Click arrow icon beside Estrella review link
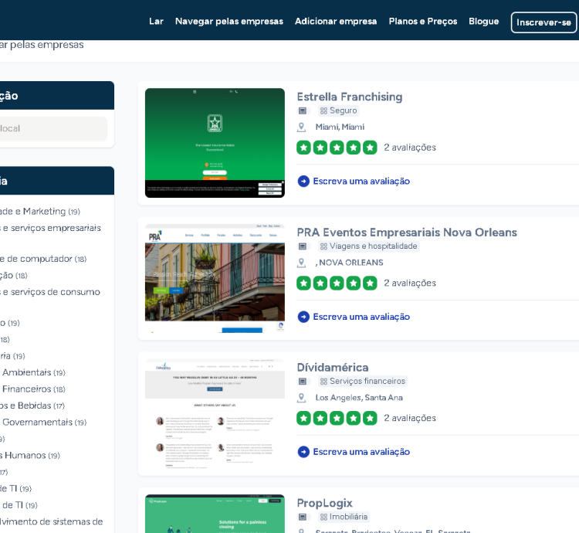579x533 pixels. [x=303, y=182]
